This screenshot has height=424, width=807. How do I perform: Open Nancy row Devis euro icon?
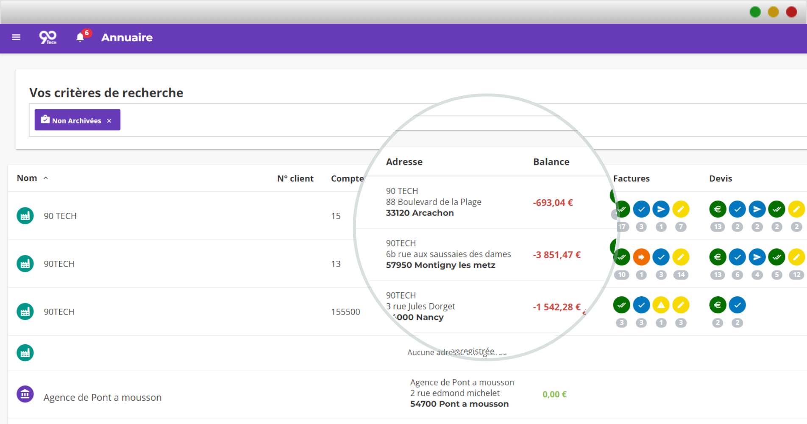click(718, 305)
